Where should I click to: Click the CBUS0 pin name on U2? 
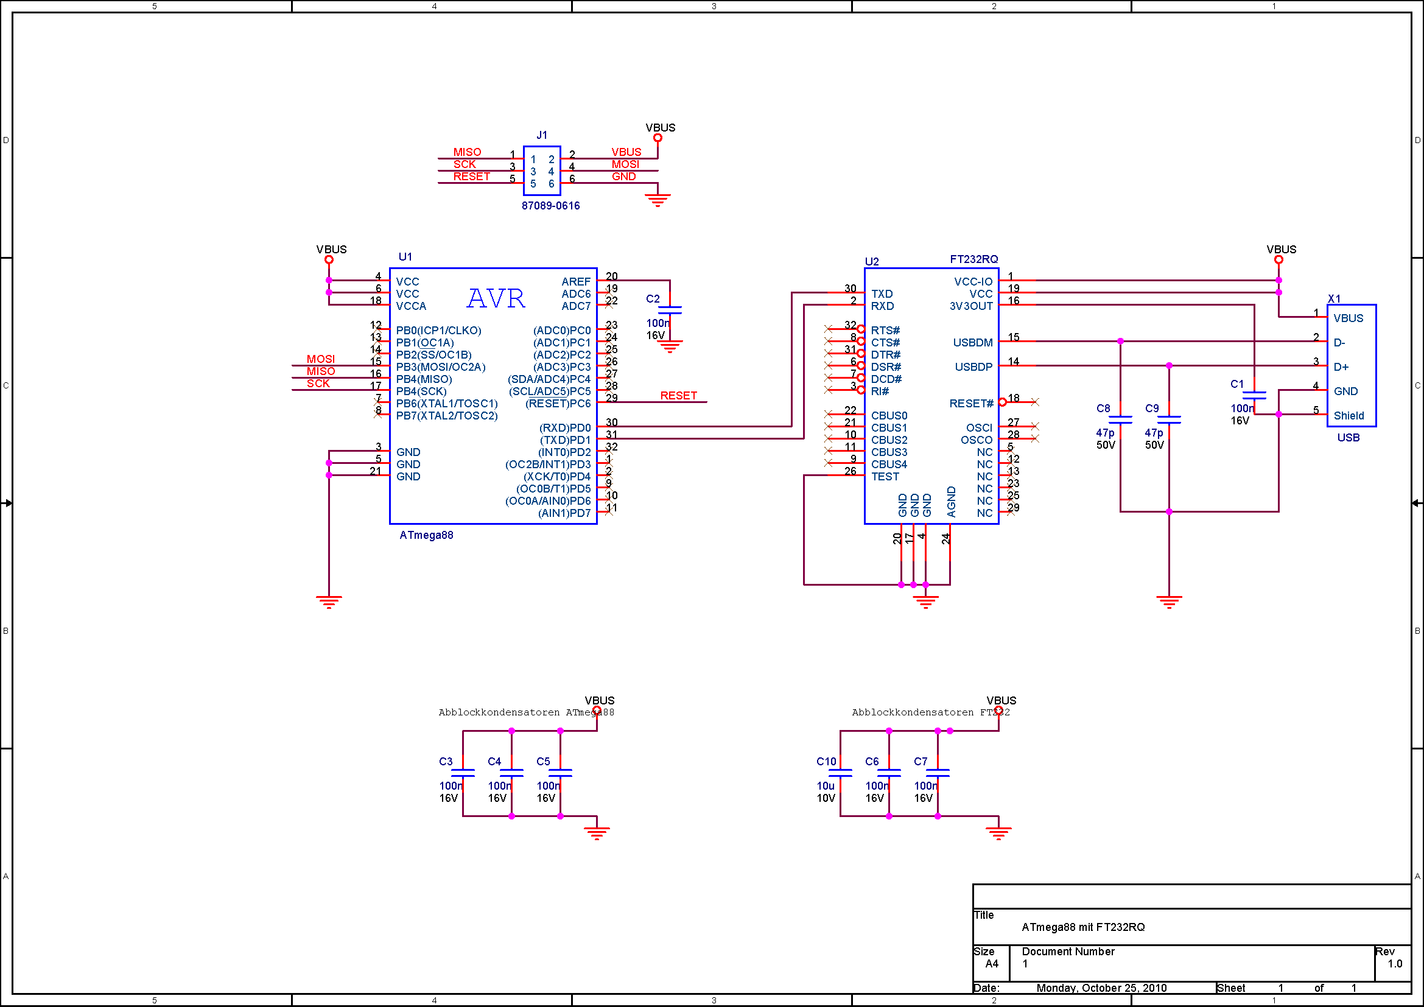pyautogui.click(x=889, y=415)
